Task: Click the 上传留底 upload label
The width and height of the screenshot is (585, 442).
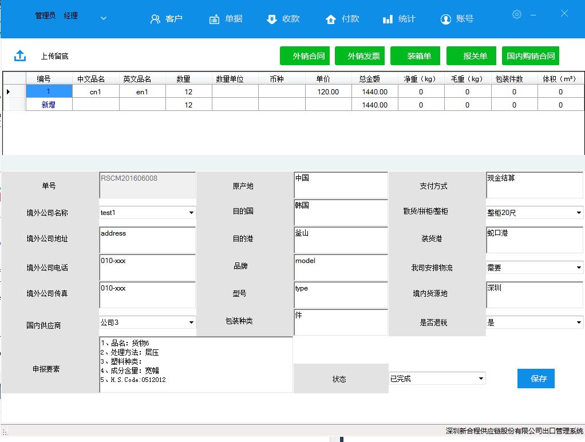Action: (x=54, y=56)
